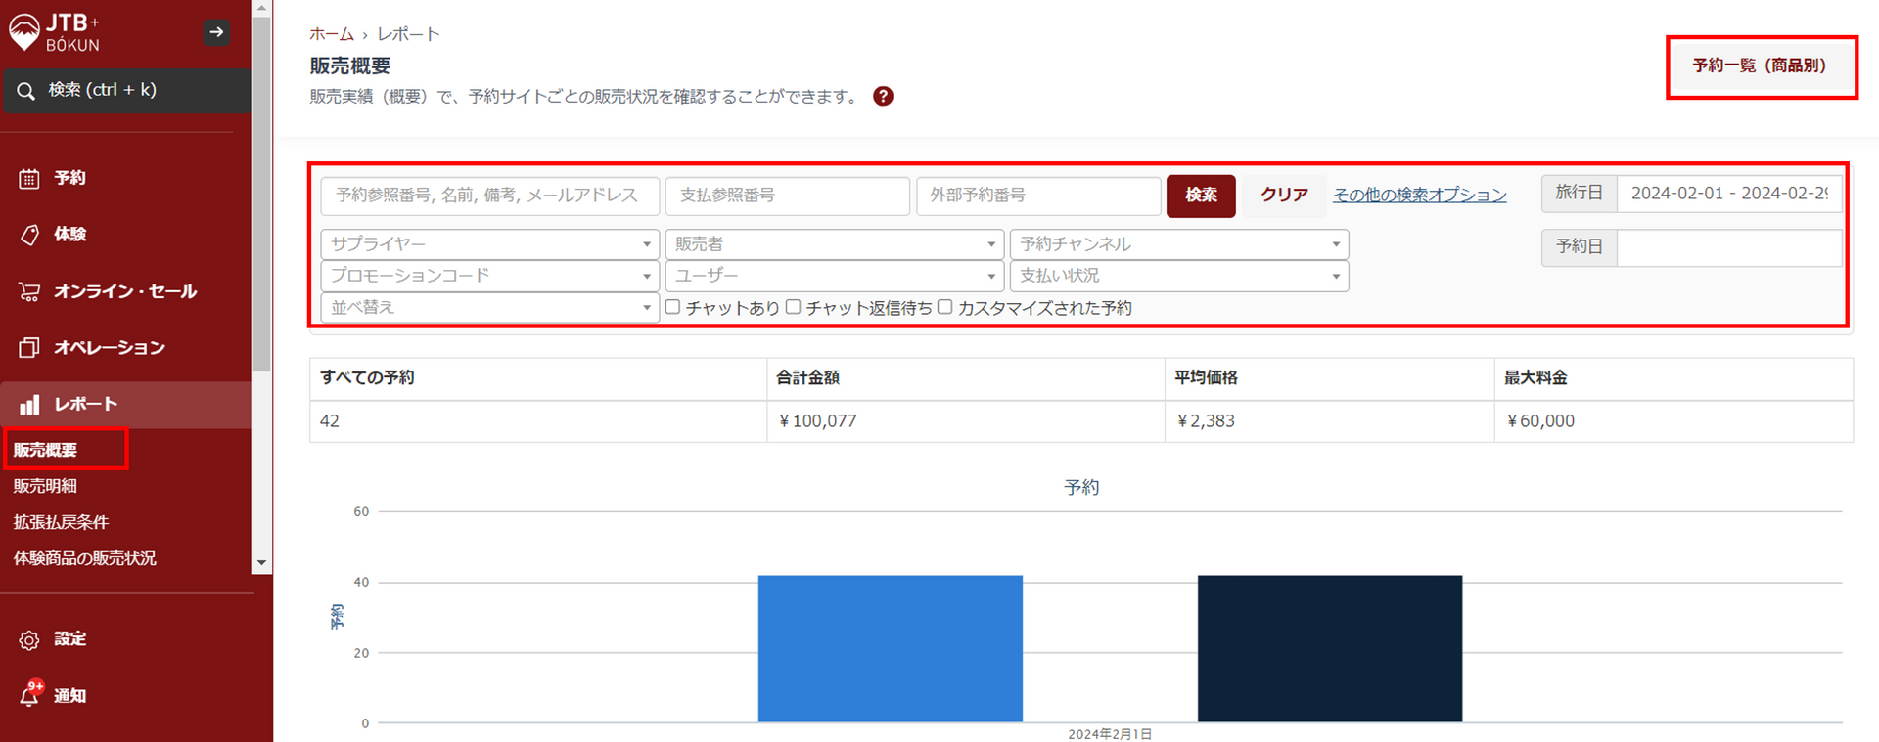Click the red question mark help icon
The height and width of the screenshot is (742, 1879).
[883, 96]
